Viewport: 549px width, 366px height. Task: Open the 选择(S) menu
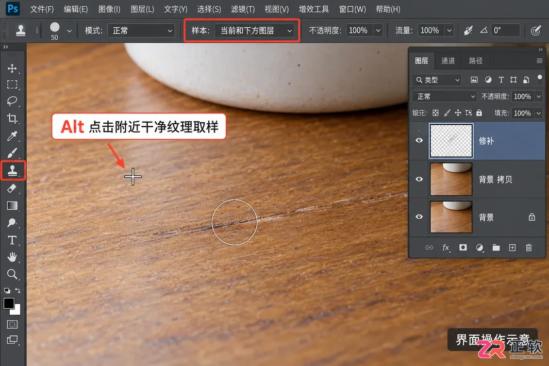point(209,9)
